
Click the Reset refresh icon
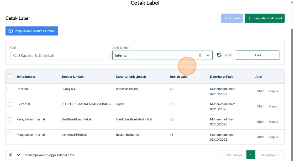coord(219,55)
